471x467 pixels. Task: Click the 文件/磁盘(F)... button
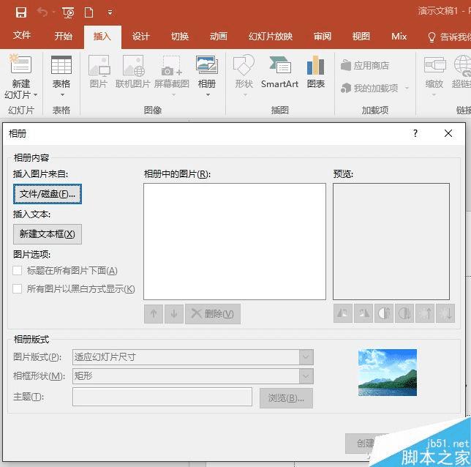[x=48, y=194]
